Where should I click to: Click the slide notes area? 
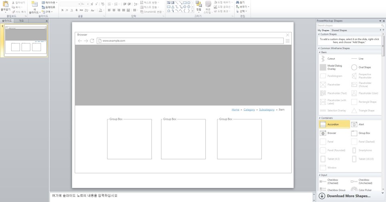tap(180, 196)
